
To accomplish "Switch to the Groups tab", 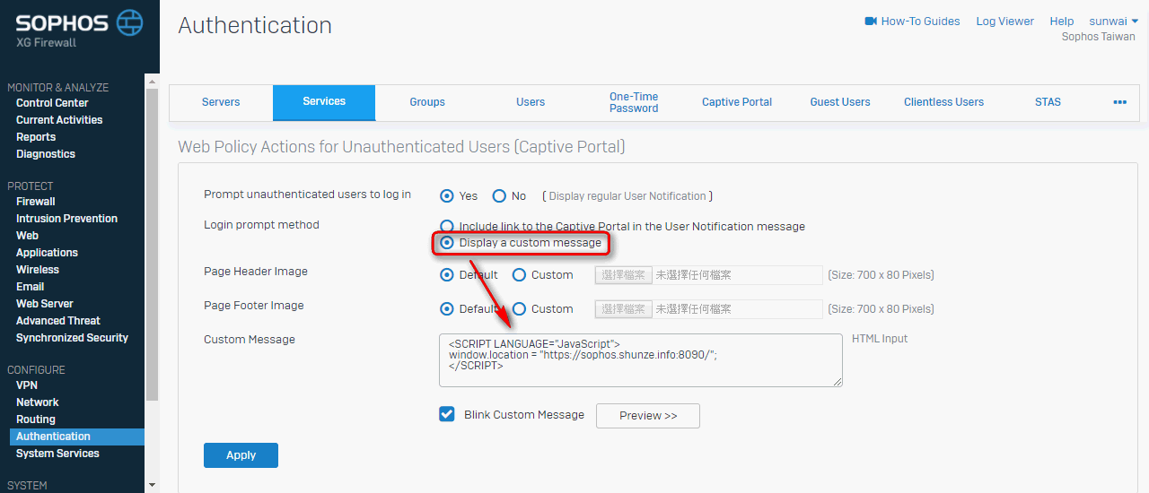I will point(427,102).
